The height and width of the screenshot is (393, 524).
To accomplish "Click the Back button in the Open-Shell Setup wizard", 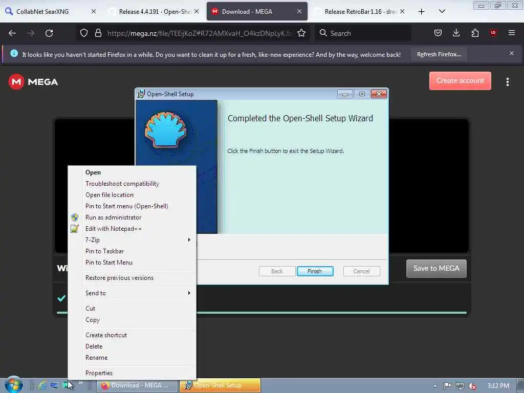I will click(277, 271).
